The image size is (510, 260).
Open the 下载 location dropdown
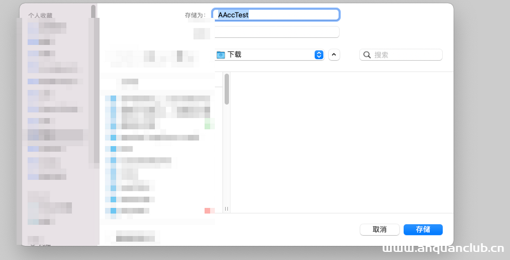tap(270, 55)
